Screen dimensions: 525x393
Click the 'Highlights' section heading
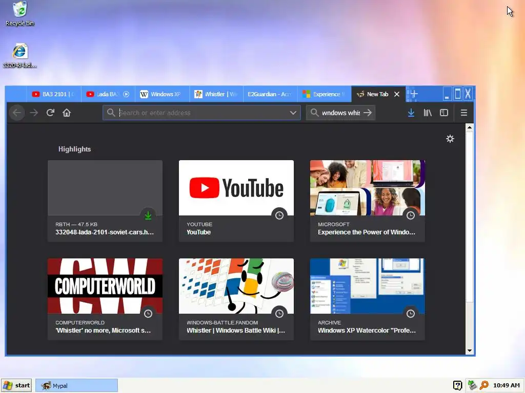75,149
